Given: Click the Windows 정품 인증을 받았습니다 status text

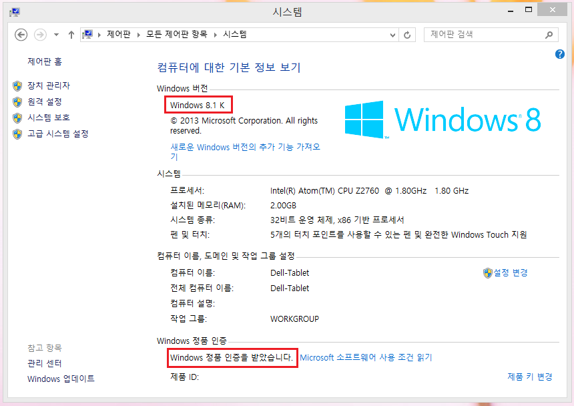Looking at the screenshot, I should (x=232, y=357).
